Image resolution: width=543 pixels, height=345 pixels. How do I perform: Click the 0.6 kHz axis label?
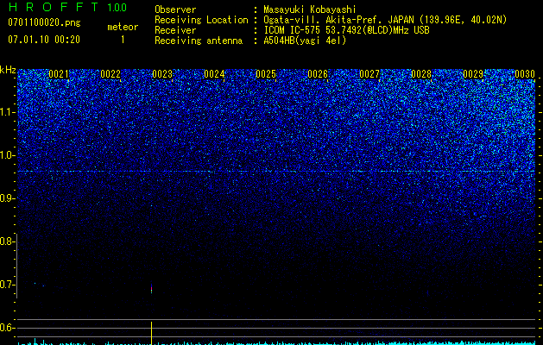pos(7,328)
